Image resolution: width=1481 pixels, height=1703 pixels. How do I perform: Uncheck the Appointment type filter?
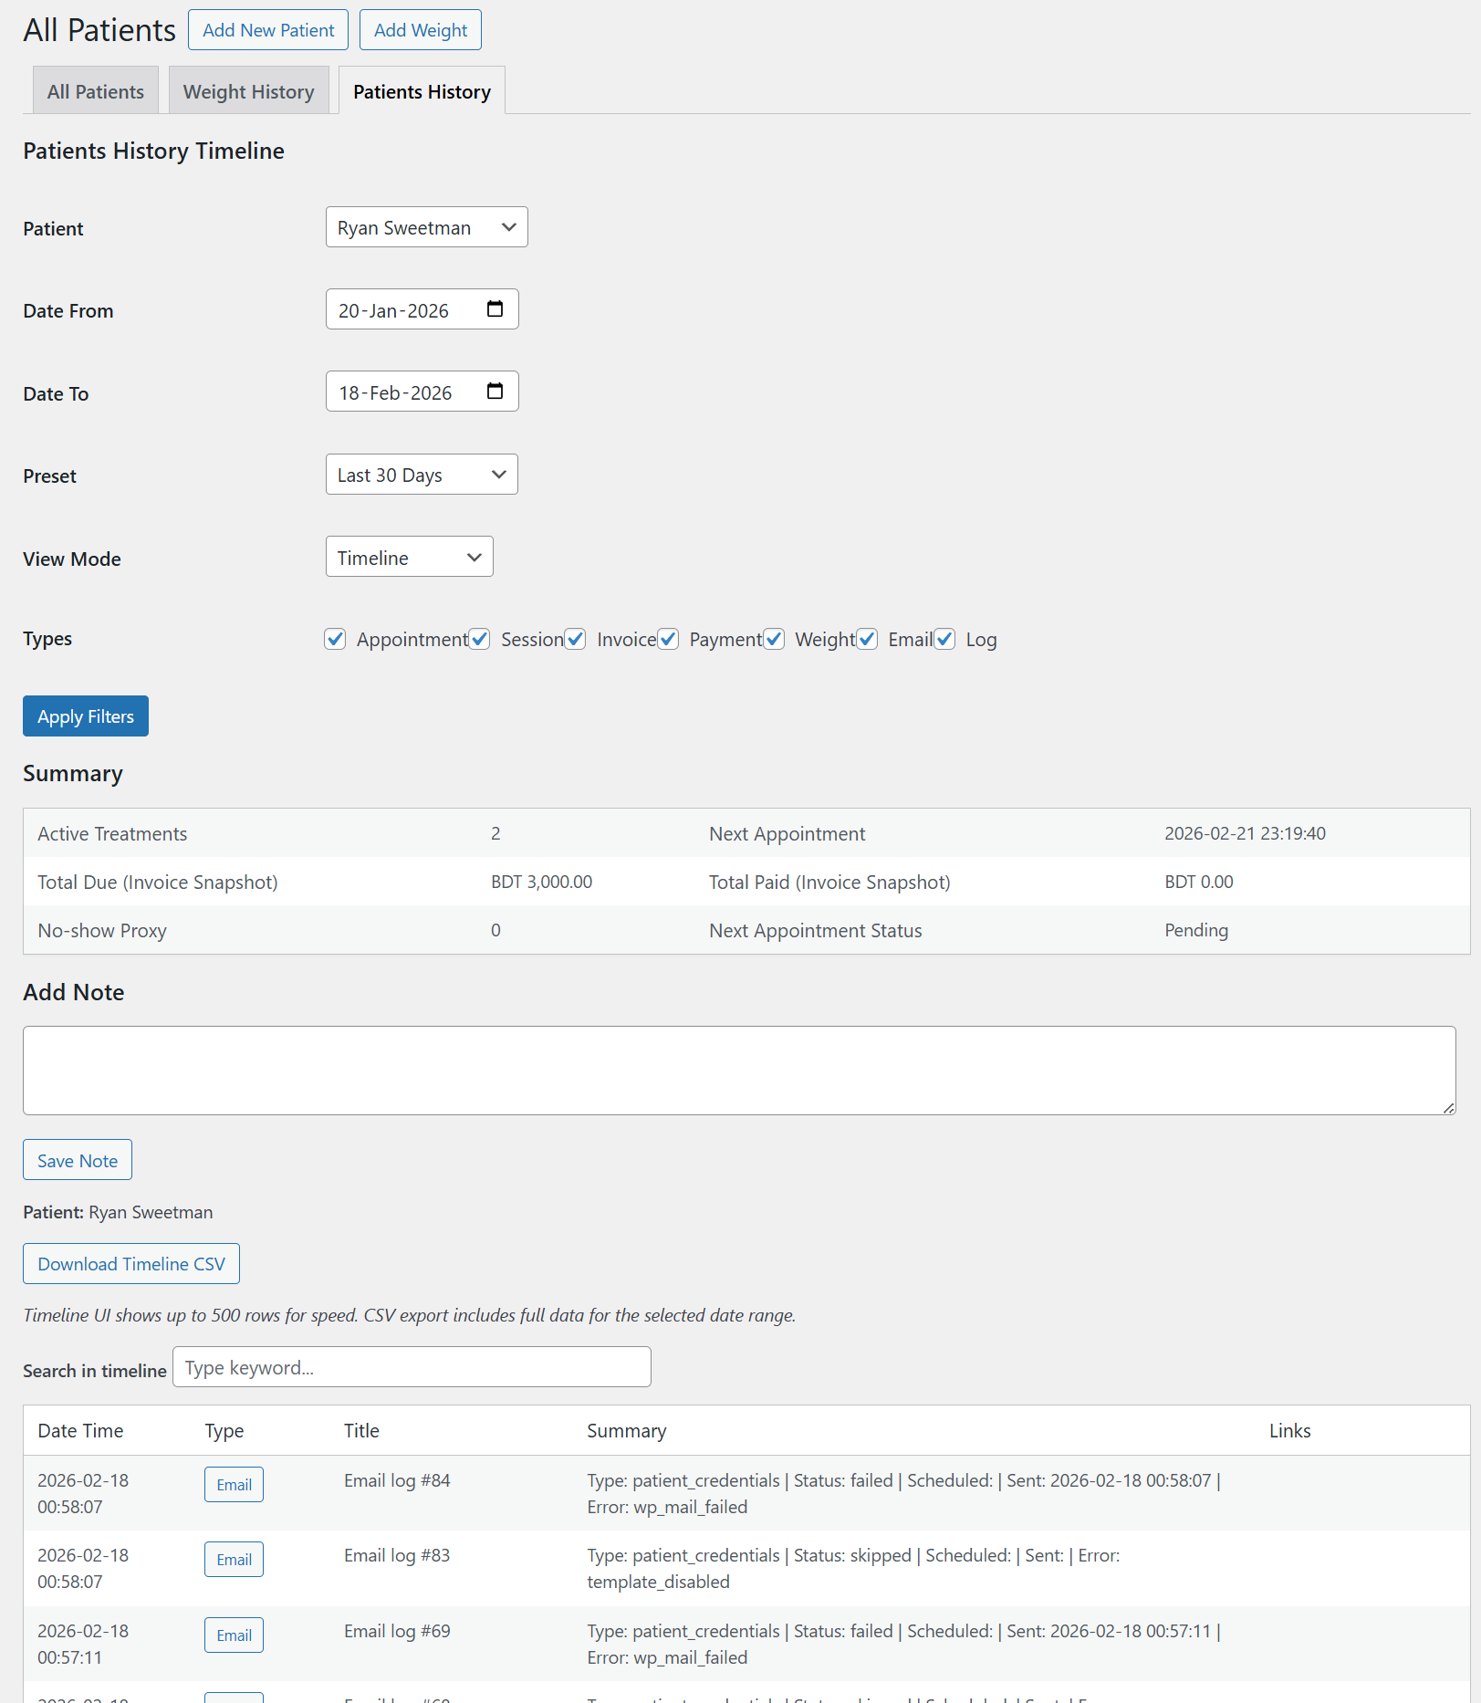(335, 639)
